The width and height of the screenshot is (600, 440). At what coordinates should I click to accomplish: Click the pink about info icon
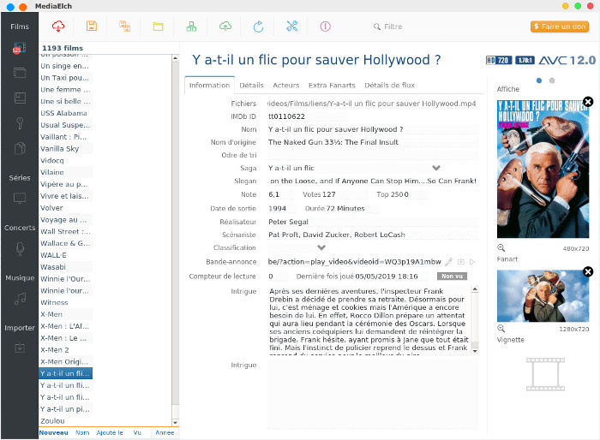tap(325, 27)
